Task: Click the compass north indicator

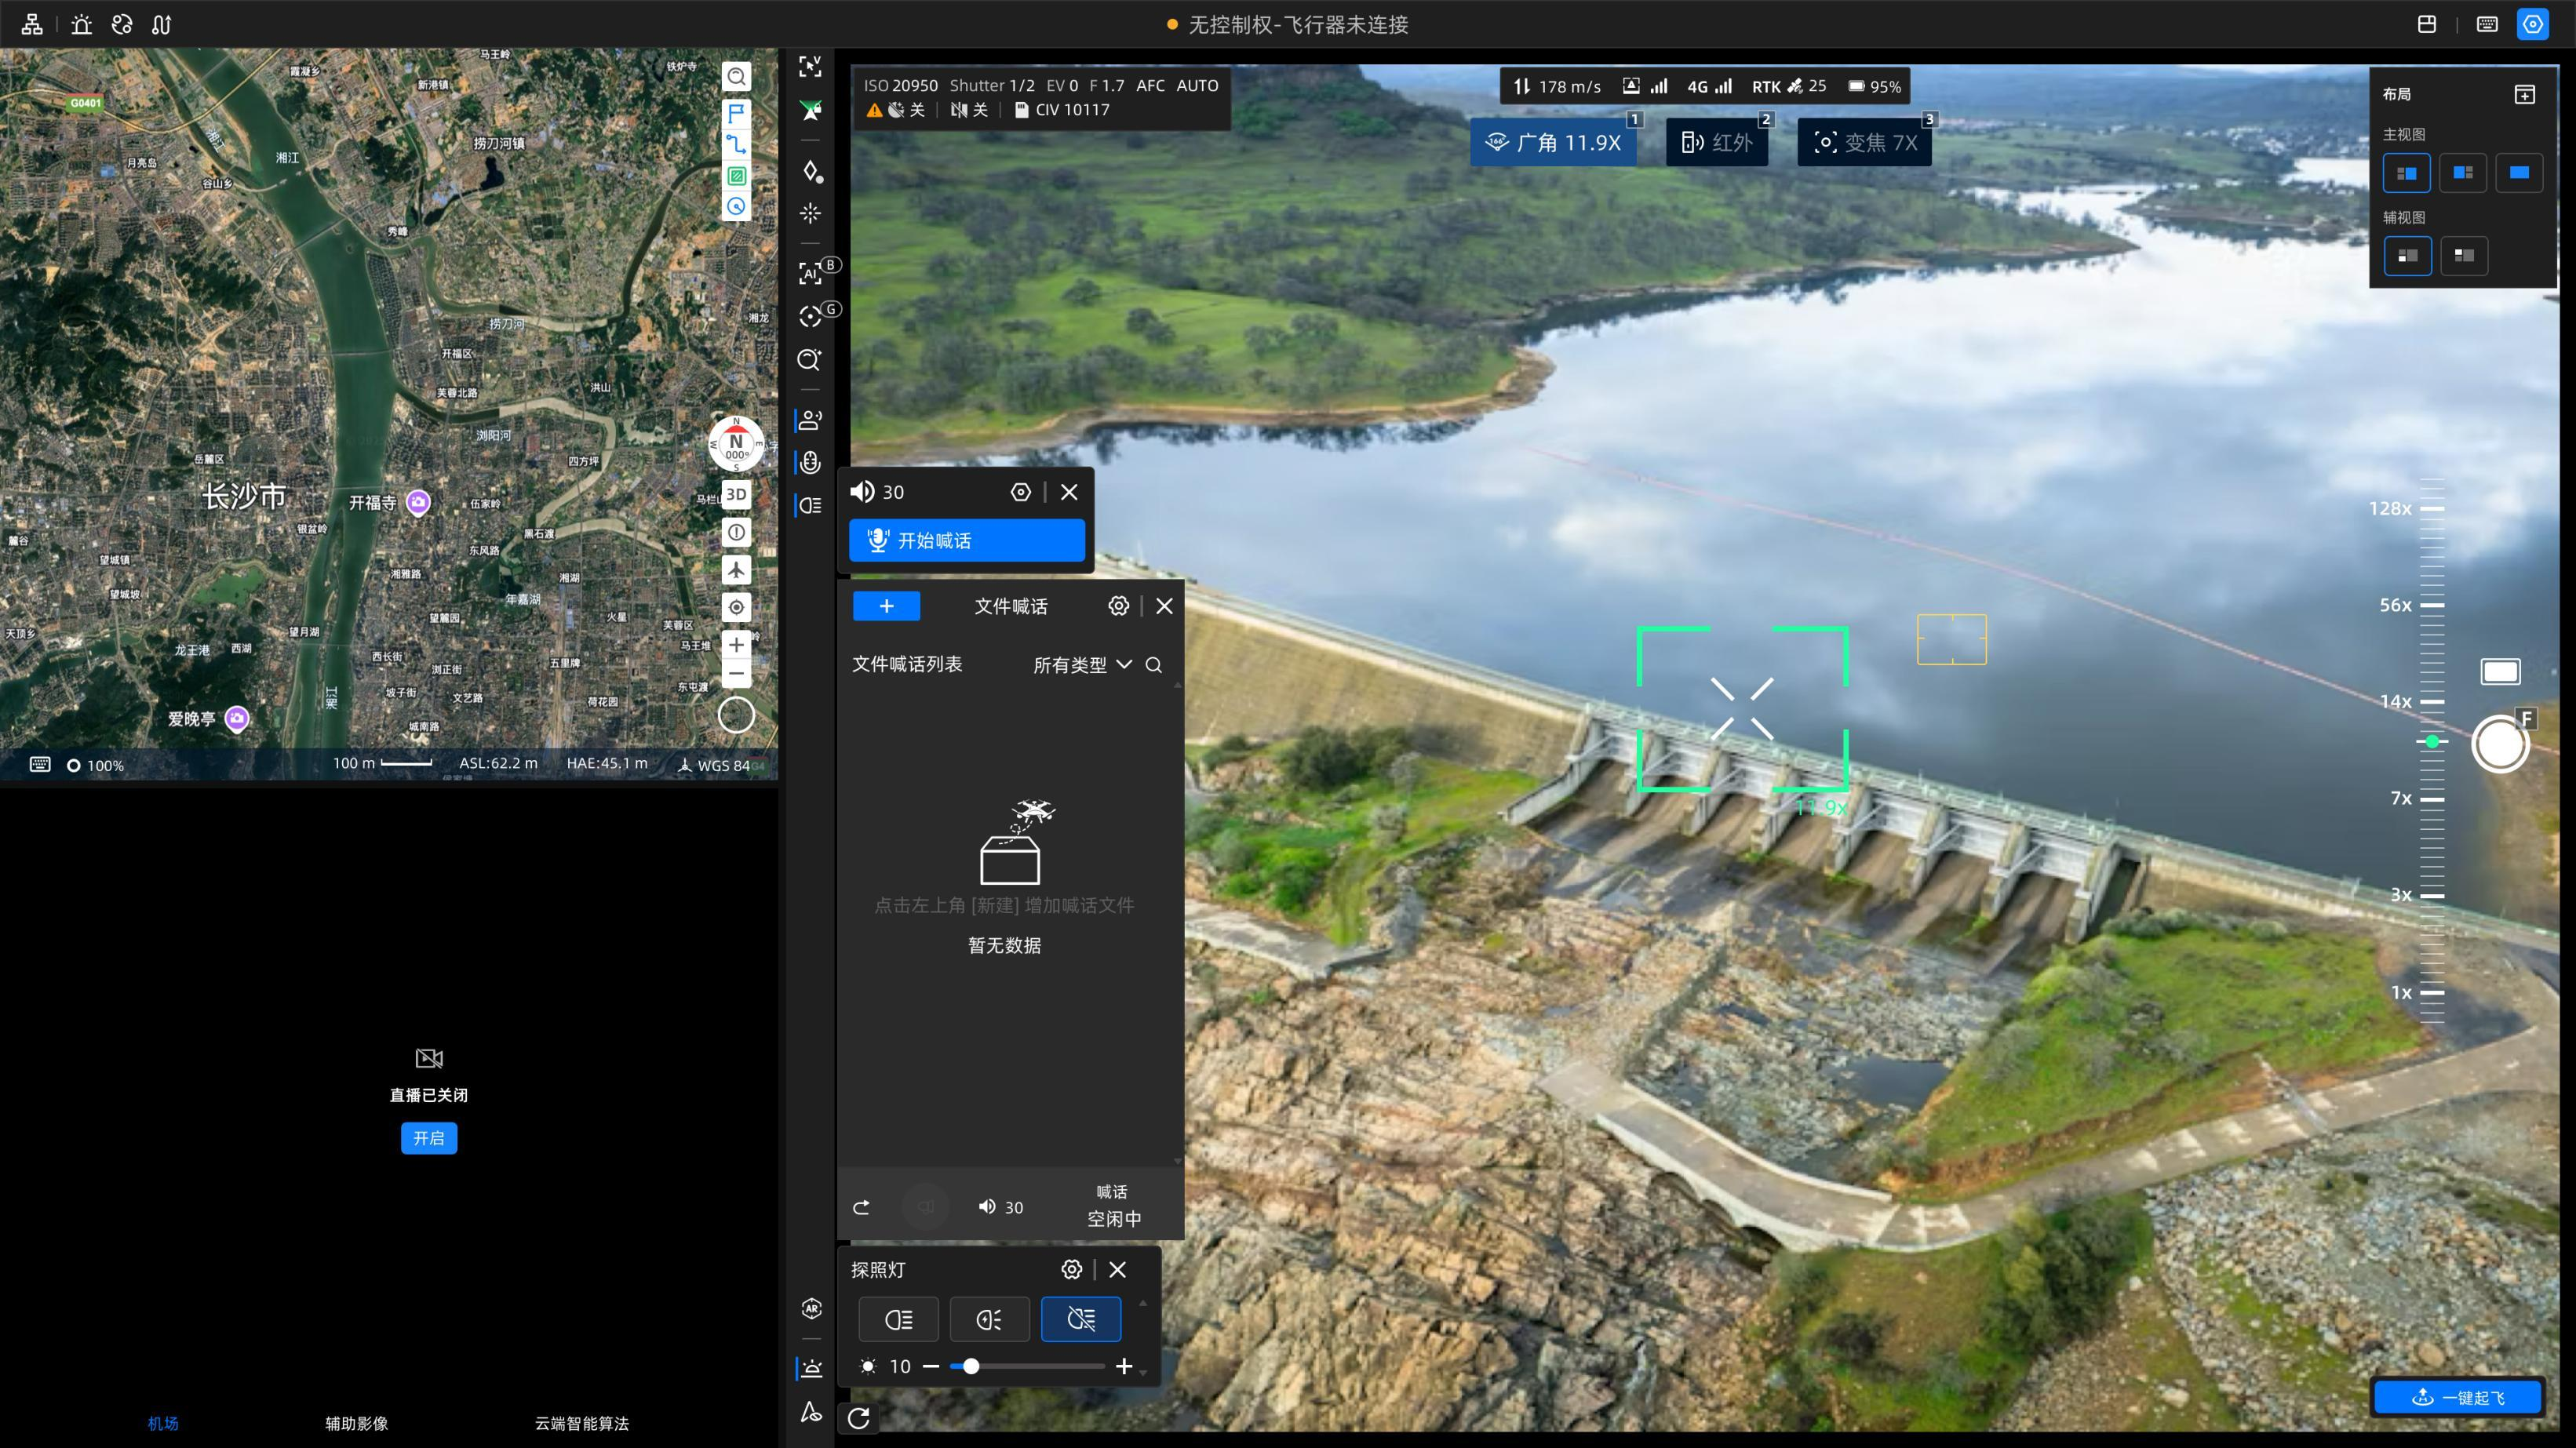Action: [x=736, y=444]
